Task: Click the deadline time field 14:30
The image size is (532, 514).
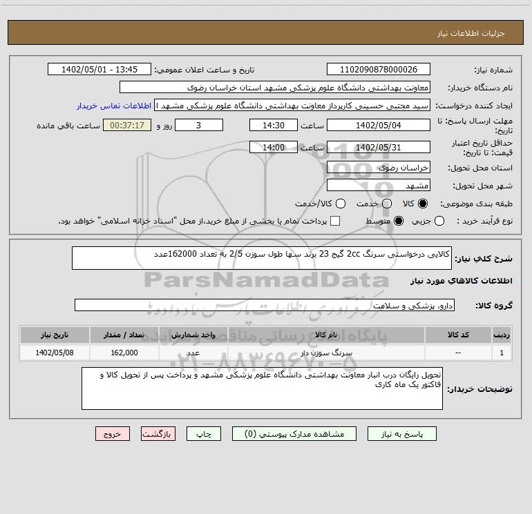Action: pos(274,125)
